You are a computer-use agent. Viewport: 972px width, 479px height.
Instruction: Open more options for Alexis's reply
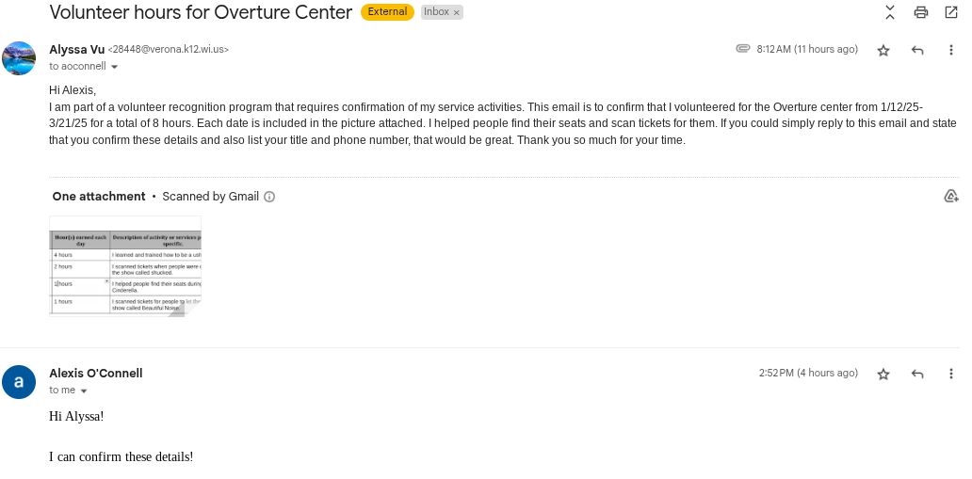pos(951,374)
